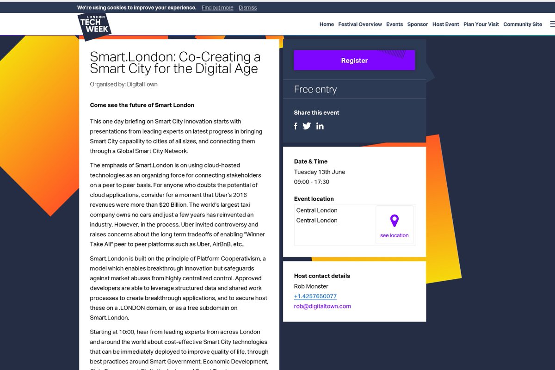Click 'Come see the future of Smart London'

(x=142, y=105)
